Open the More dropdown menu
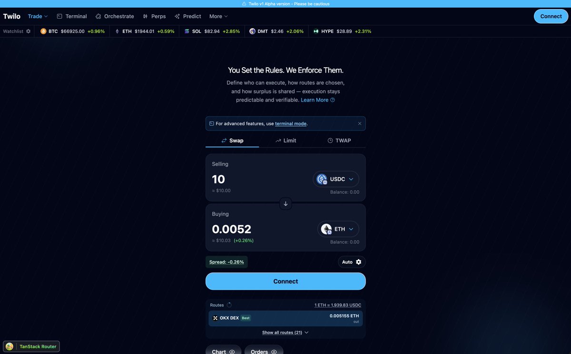Image resolution: width=571 pixels, height=354 pixels. coord(218,16)
